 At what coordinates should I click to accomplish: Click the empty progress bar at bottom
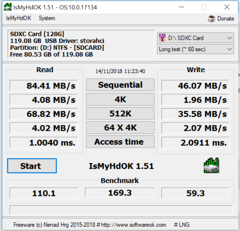point(121,210)
